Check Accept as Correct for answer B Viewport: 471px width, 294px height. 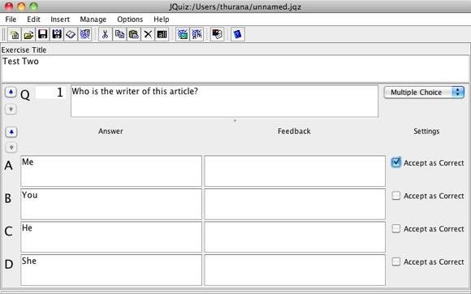(x=396, y=196)
